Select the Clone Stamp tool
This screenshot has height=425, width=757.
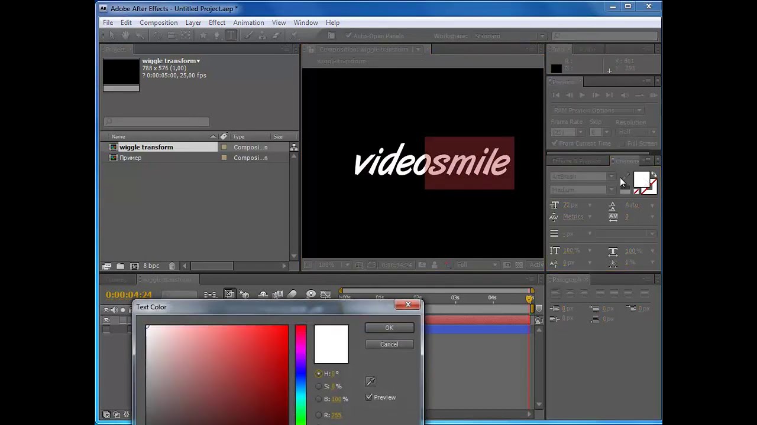click(x=262, y=36)
